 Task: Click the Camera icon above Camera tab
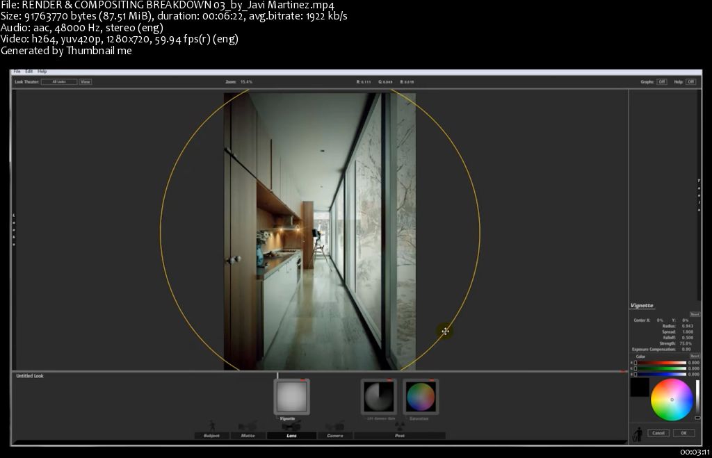point(334,426)
